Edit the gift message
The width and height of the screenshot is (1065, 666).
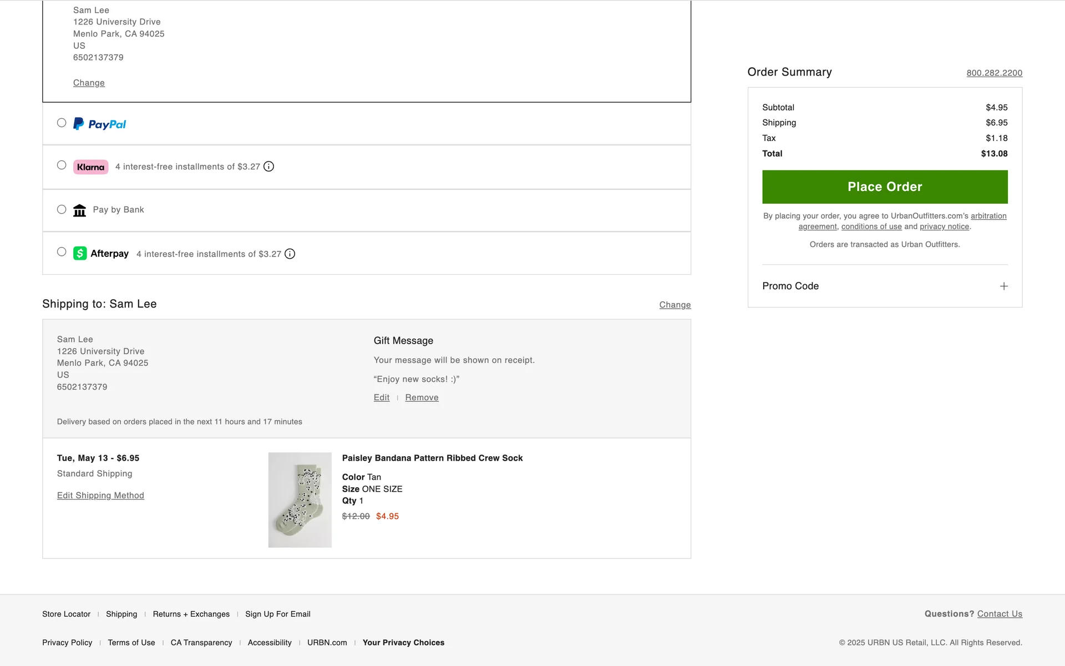(381, 397)
